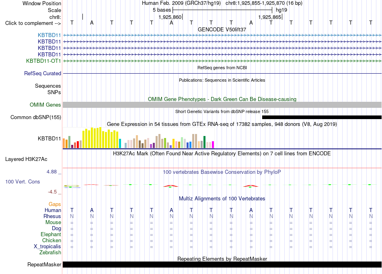Click the cyan bar in GTEx chart

point(120,143)
